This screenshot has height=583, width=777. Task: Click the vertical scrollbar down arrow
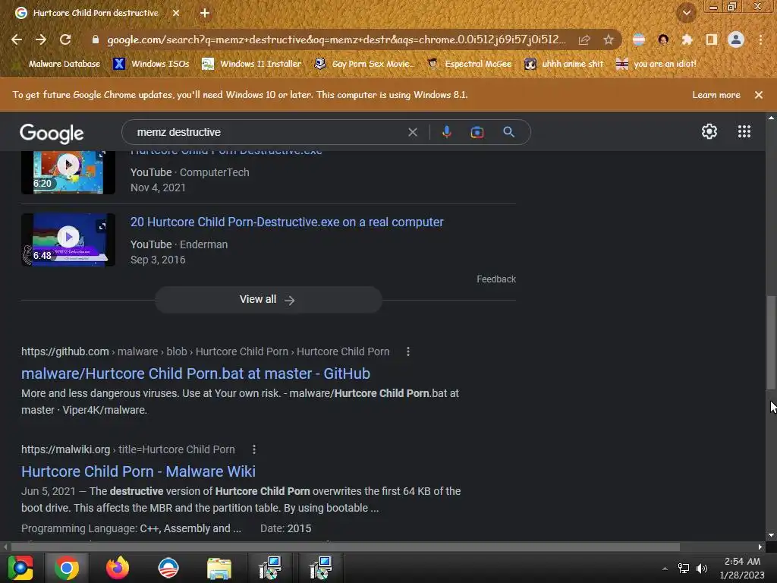(x=771, y=535)
